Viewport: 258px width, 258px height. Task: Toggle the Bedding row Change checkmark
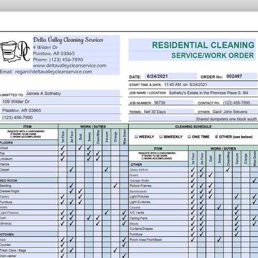115,186
